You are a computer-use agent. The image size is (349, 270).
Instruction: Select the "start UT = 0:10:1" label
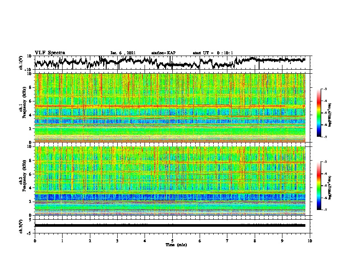point(213,53)
